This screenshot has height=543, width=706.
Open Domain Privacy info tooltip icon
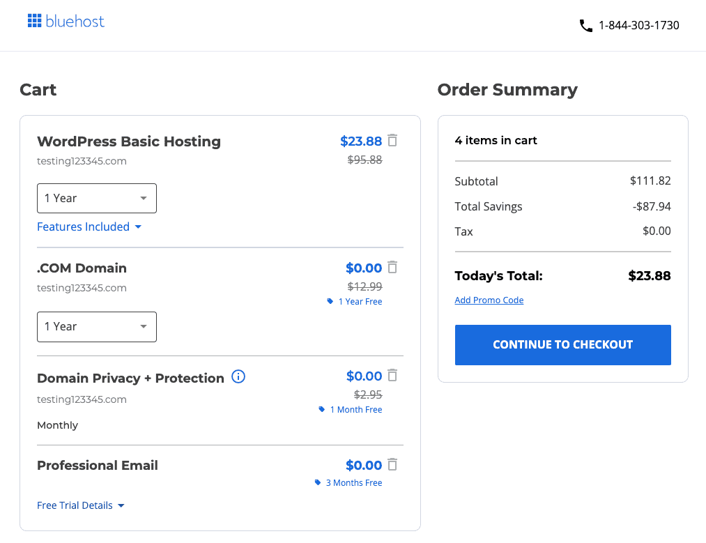pyautogui.click(x=238, y=377)
